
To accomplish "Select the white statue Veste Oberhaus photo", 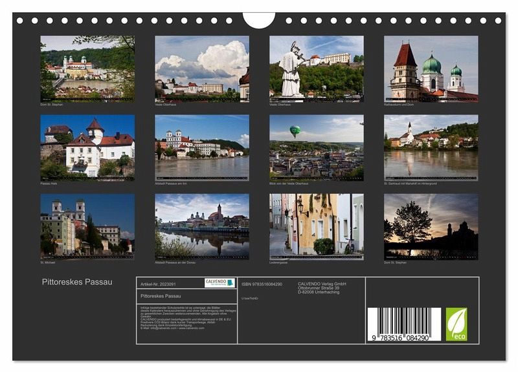I will 316,67.
